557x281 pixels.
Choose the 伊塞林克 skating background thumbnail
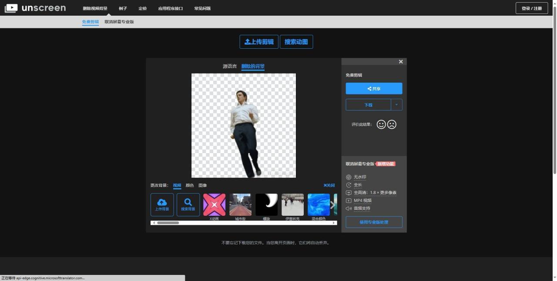pyautogui.click(x=292, y=204)
